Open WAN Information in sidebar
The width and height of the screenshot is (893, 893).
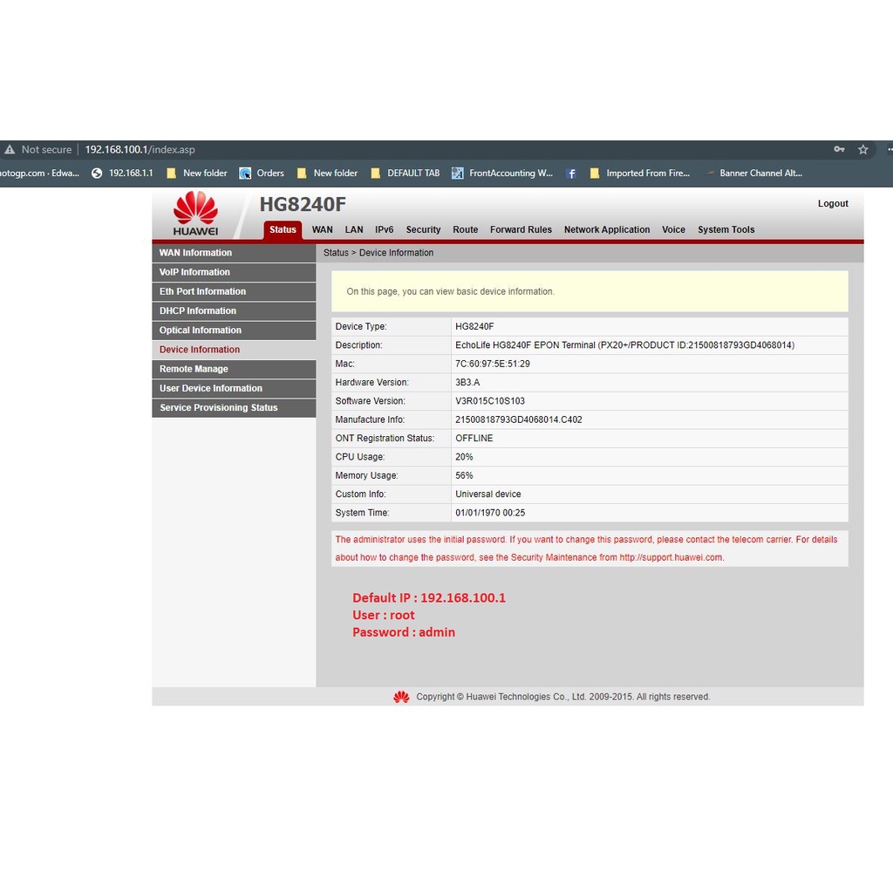tap(195, 253)
